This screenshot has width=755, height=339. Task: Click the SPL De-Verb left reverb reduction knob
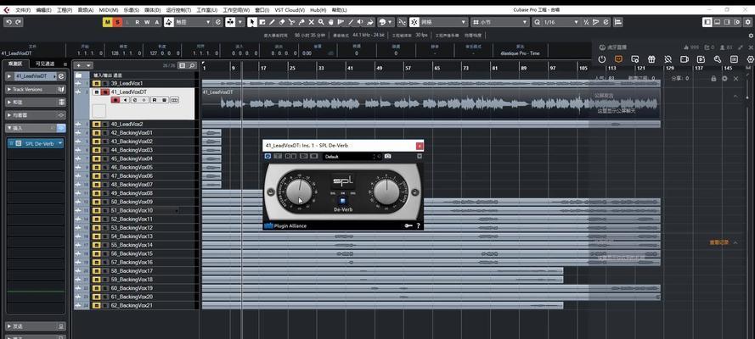[299, 192]
